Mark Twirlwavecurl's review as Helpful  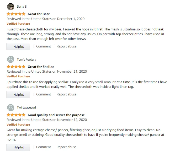point(18,147)
